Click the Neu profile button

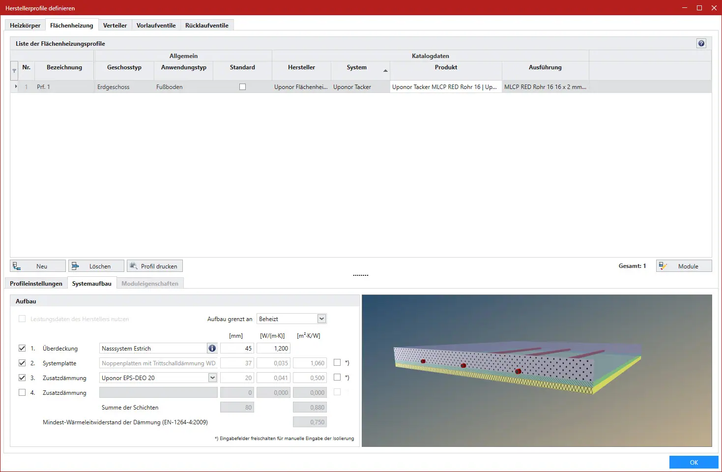click(38, 266)
